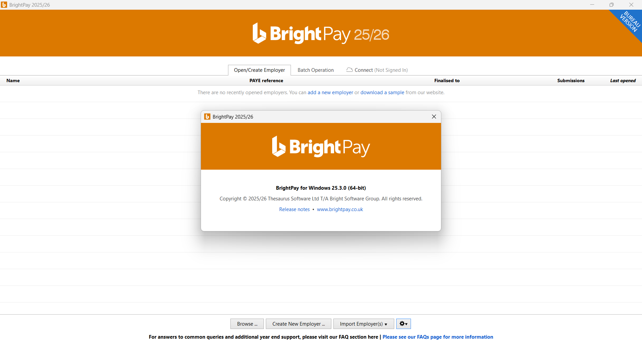
Task: Expand the Import Employer(s) dropdown
Action: point(363,324)
